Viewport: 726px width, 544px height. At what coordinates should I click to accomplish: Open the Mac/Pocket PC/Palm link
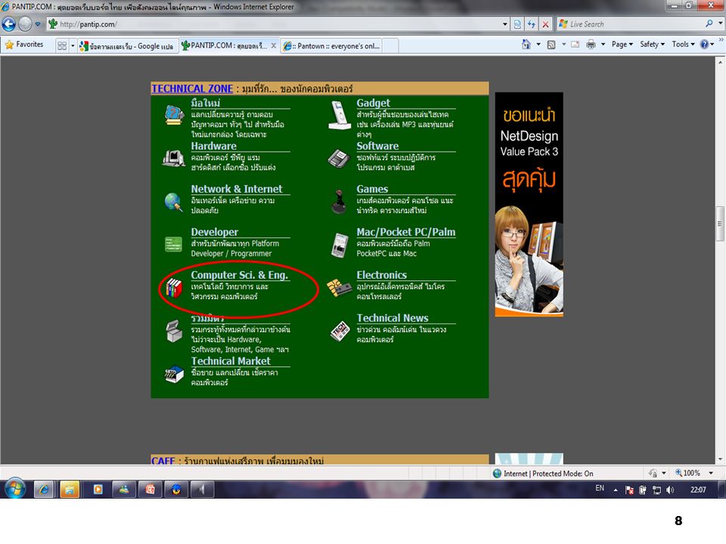(x=405, y=232)
